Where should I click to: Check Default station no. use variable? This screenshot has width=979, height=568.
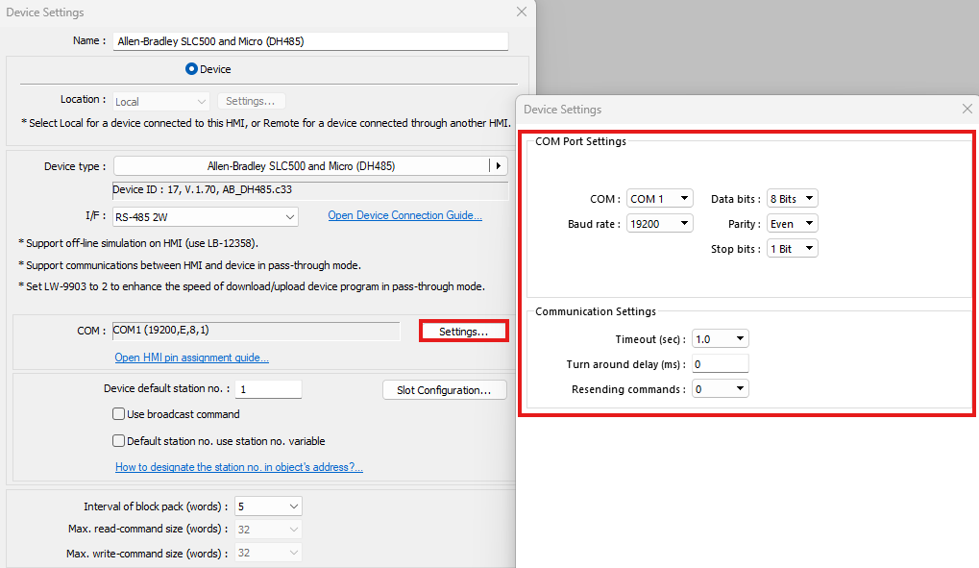click(x=118, y=440)
